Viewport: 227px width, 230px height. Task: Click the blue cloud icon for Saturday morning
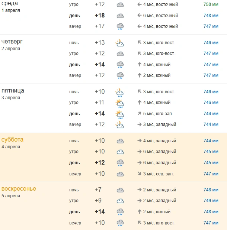coord(120,152)
